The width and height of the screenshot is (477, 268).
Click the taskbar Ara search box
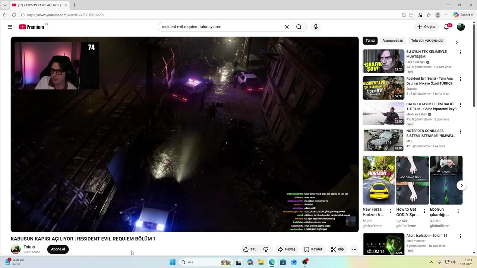(206, 262)
